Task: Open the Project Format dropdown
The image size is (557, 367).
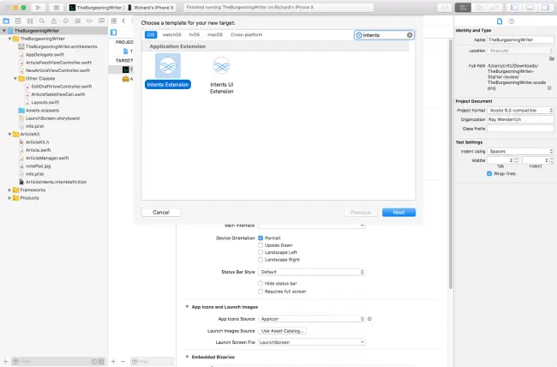Action: (x=520, y=111)
